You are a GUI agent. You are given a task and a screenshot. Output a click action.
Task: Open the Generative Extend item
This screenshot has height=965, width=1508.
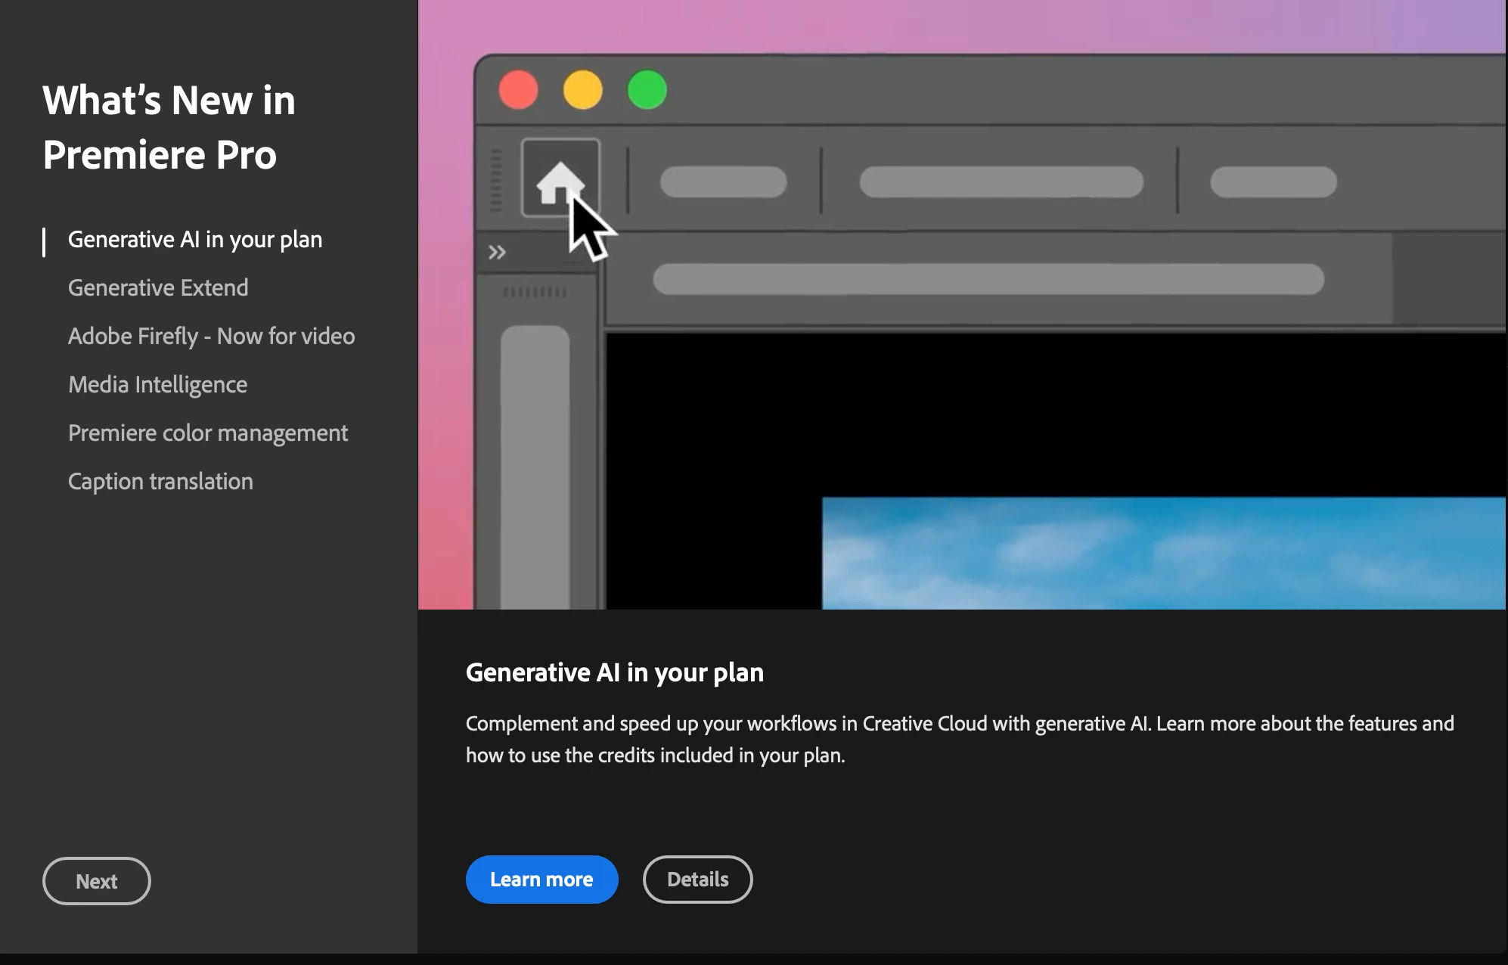(x=158, y=288)
